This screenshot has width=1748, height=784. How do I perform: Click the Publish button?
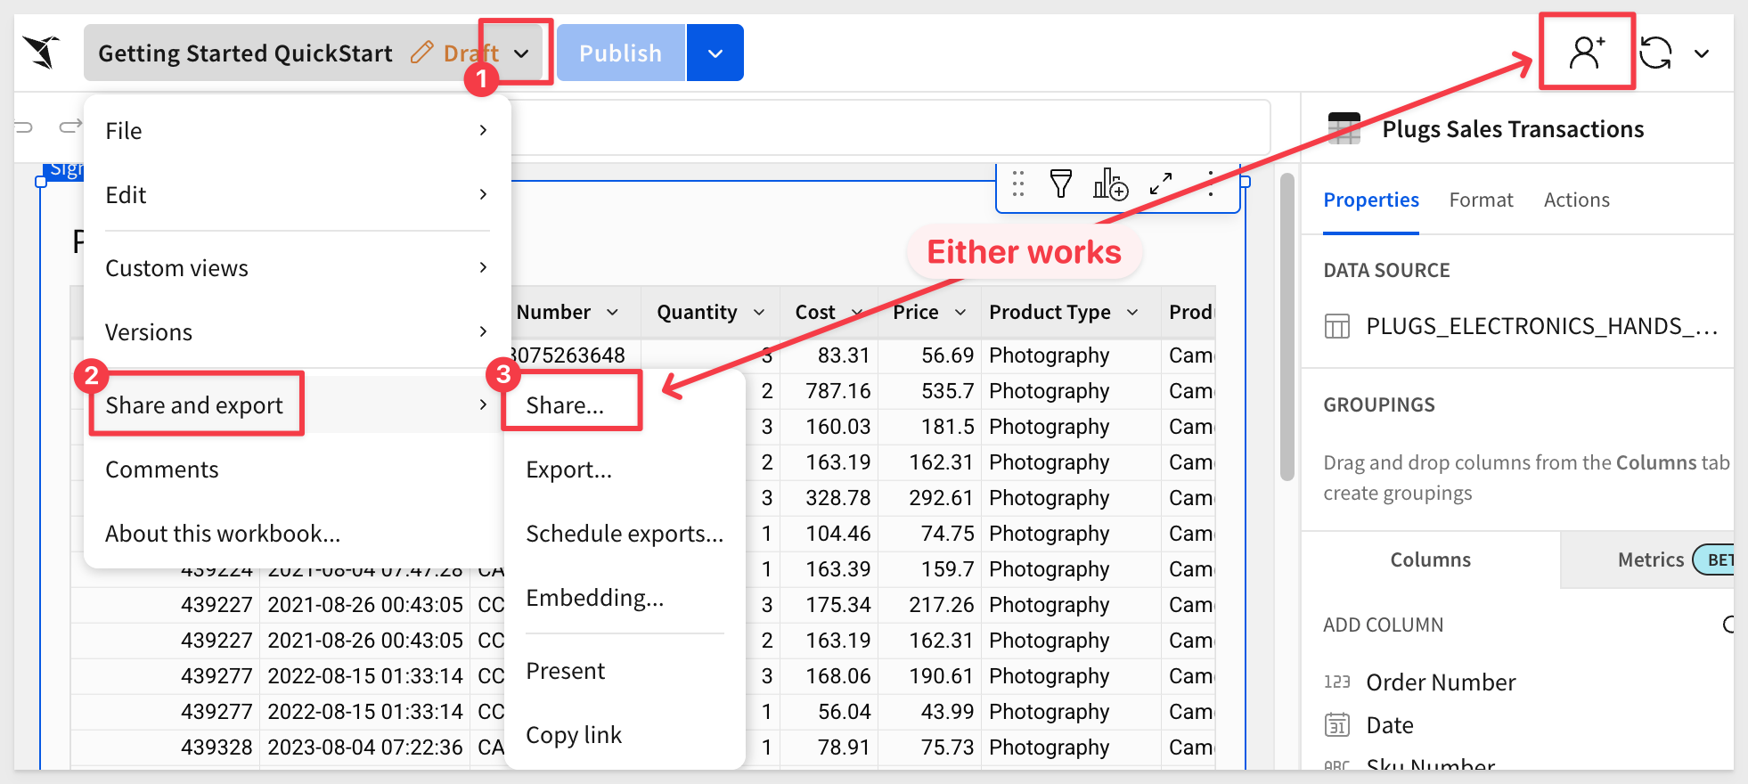(621, 53)
